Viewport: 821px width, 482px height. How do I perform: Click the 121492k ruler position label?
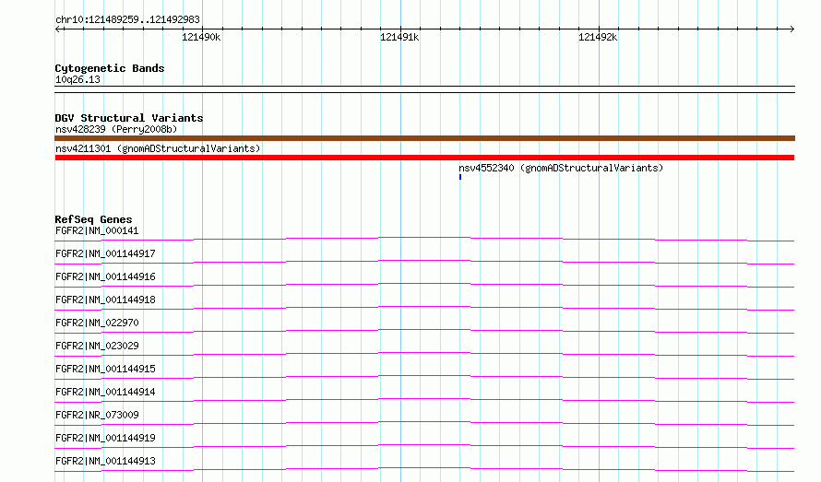598,37
